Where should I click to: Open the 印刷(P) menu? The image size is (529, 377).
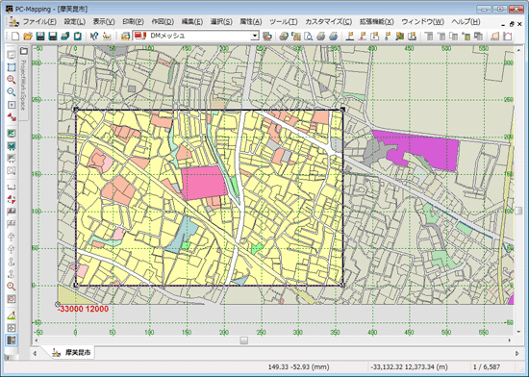pyautogui.click(x=133, y=22)
